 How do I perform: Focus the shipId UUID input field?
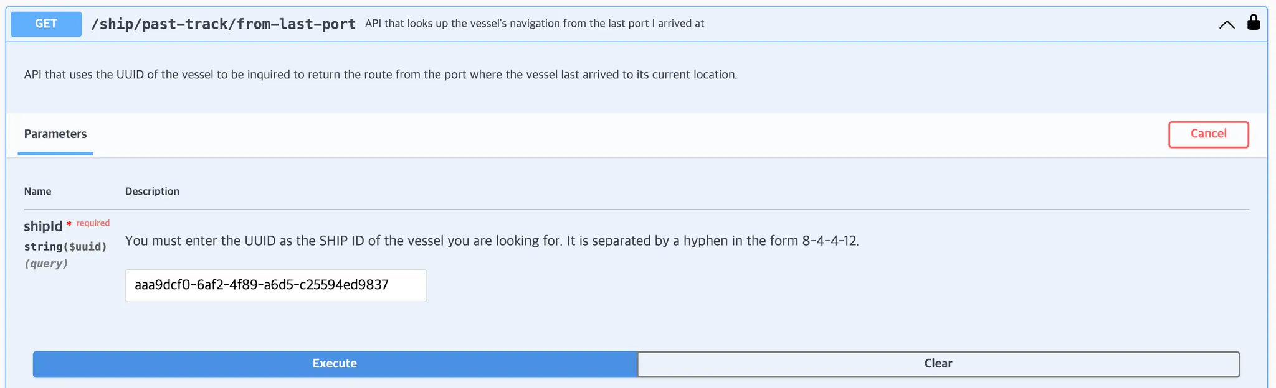click(275, 285)
